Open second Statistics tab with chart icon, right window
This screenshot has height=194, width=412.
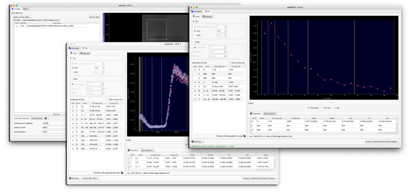(x=269, y=113)
